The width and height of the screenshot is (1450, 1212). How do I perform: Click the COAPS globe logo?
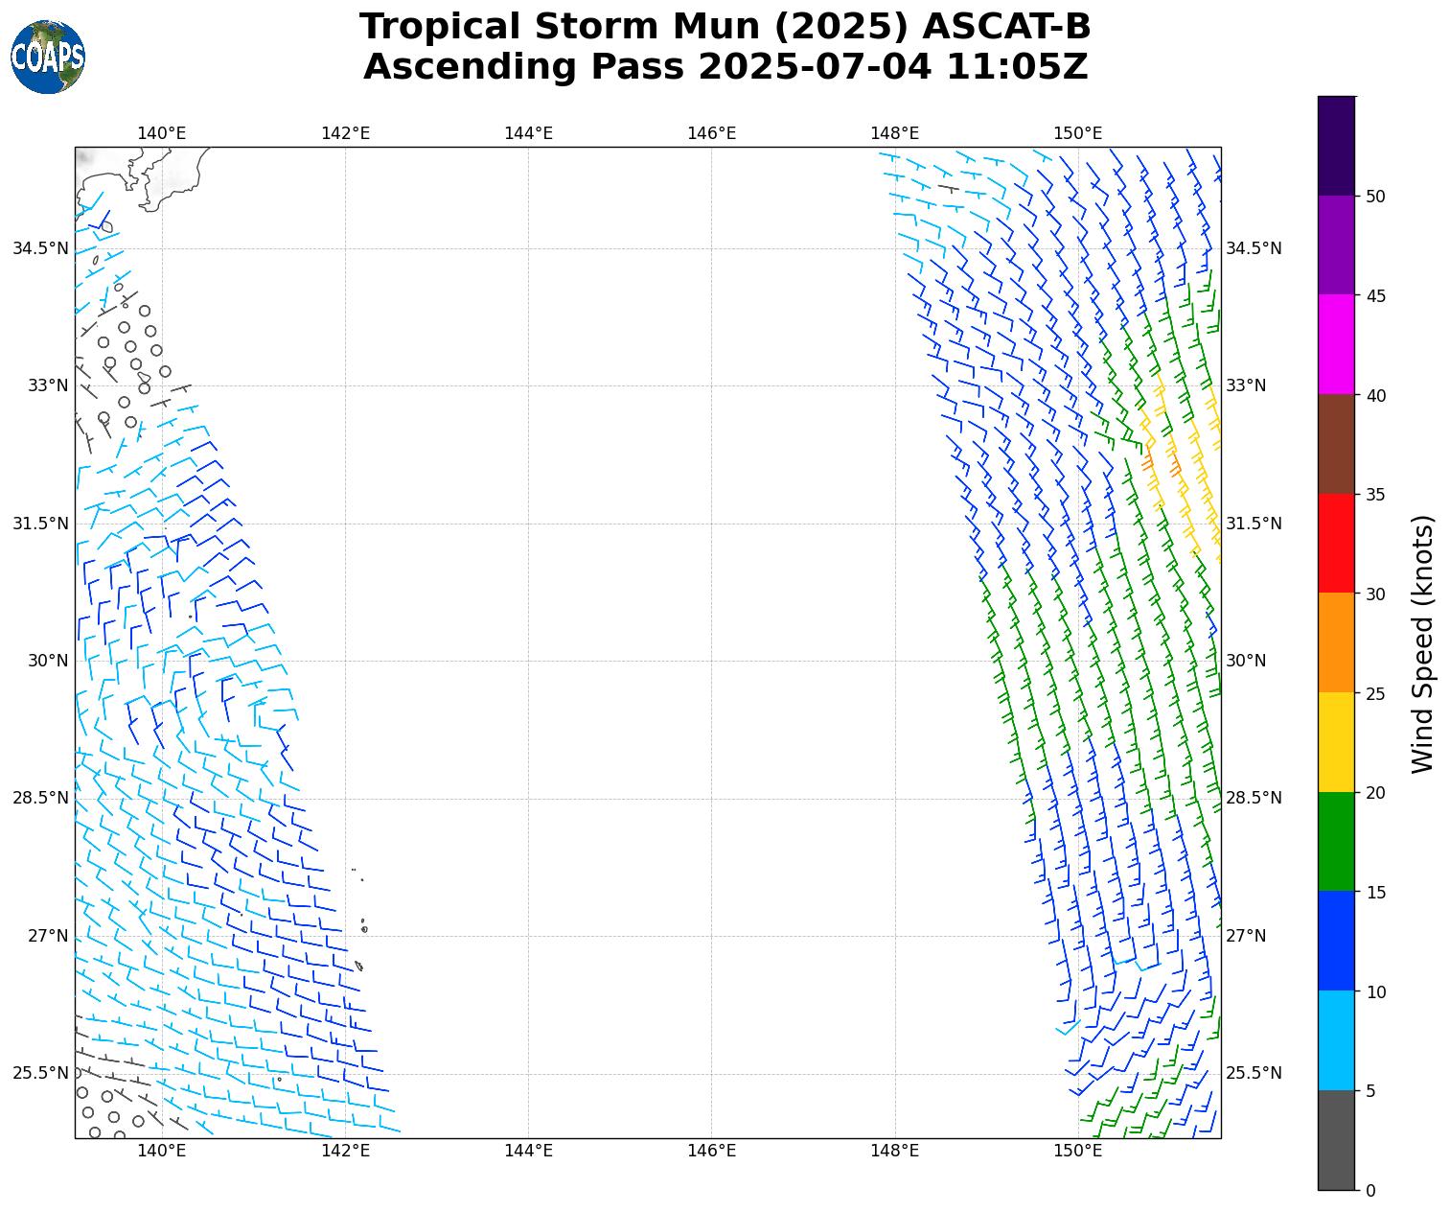(48, 58)
